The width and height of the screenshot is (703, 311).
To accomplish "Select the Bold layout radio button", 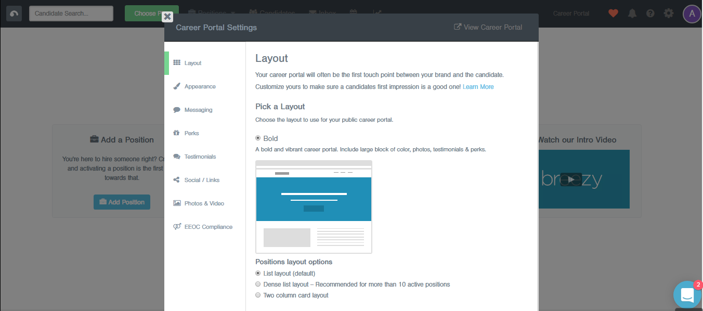I will 258,138.
